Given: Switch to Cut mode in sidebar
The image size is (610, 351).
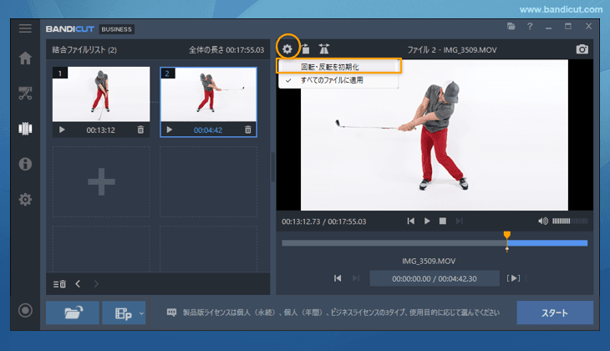Looking at the screenshot, I should [25, 93].
